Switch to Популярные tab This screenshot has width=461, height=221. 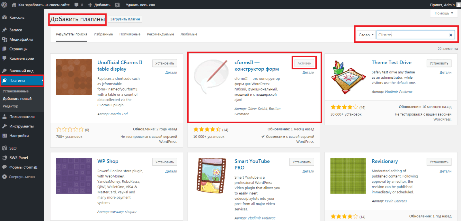click(130, 34)
